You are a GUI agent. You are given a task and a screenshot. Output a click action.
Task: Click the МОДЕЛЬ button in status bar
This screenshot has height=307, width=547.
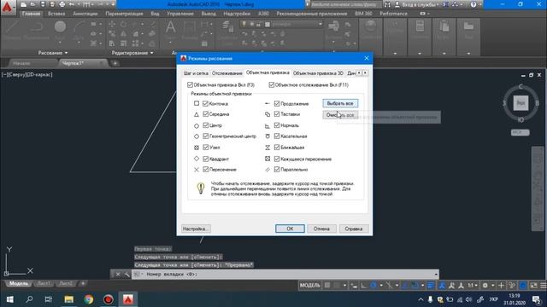tap(309, 286)
